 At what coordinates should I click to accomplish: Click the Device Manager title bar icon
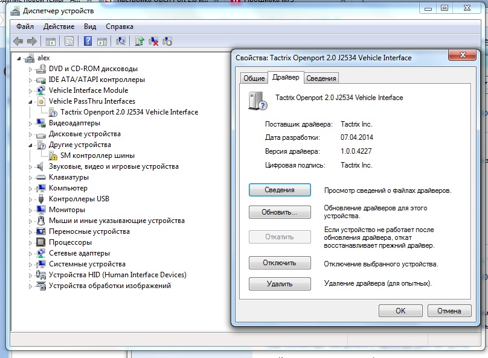[x=15, y=11]
